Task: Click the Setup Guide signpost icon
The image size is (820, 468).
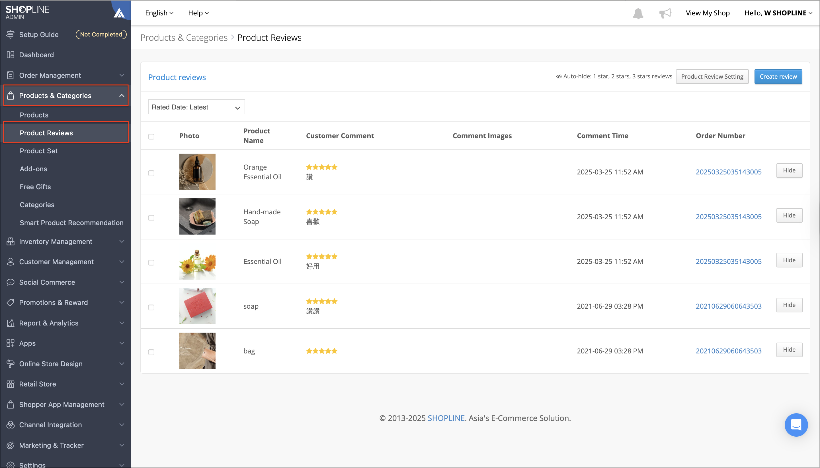Action: pos(10,34)
